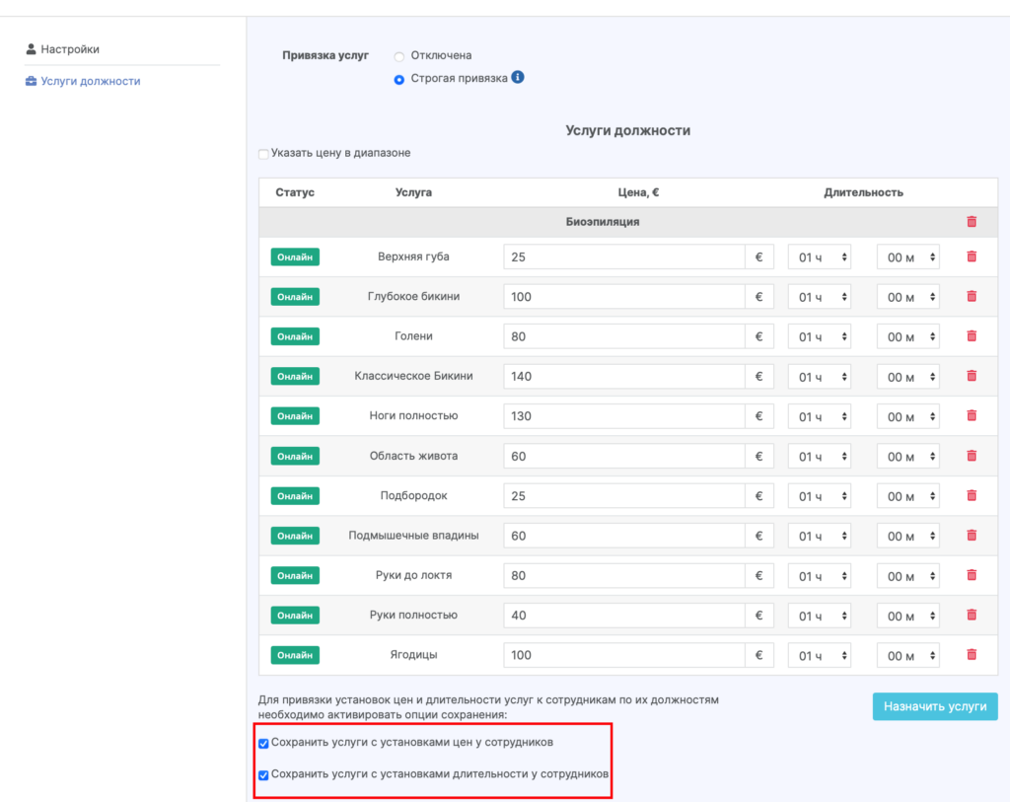
Task: Select the Отключена radio option
Action: (x=399, y=56)
